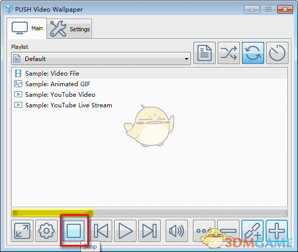This screenshot has width=298, height=252.
Task: Click the film strip icon of Video File
Action: pos(18,74)
